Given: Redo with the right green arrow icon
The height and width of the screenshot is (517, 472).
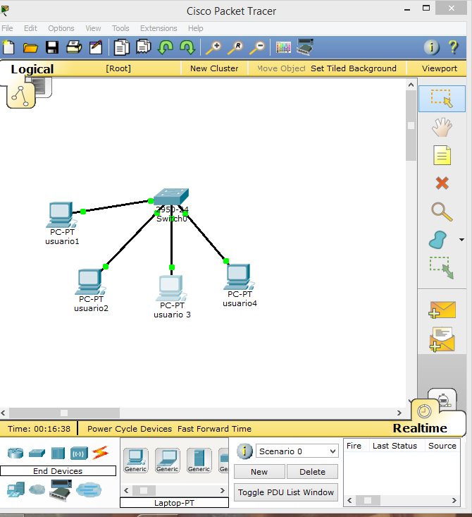Looking at the screenshot, I should 188,47.
